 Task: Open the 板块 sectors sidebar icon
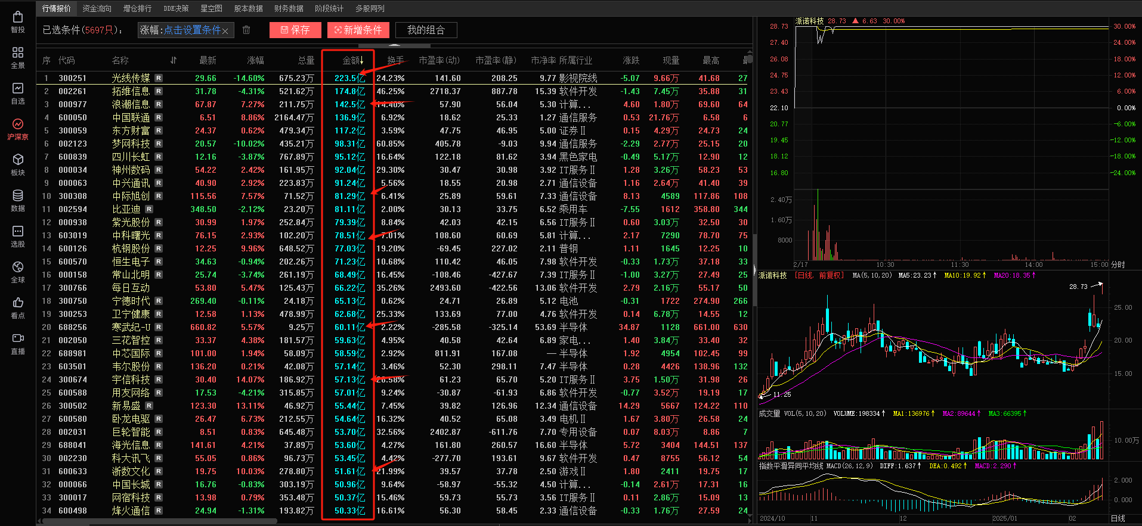(x=18, y=164)
